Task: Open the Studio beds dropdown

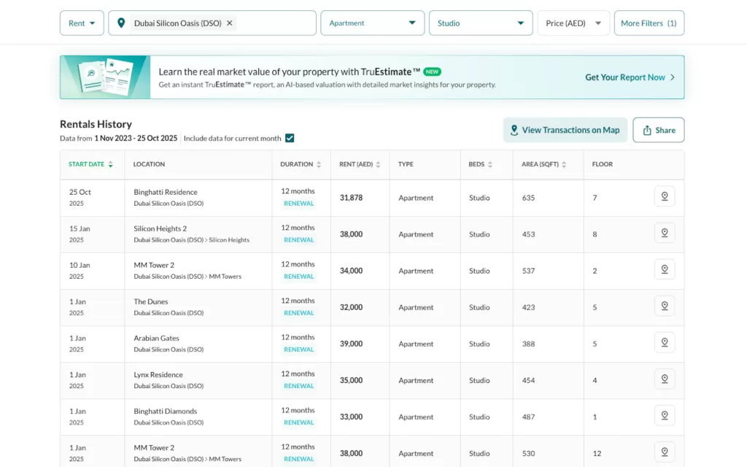Action: (480, 23)
